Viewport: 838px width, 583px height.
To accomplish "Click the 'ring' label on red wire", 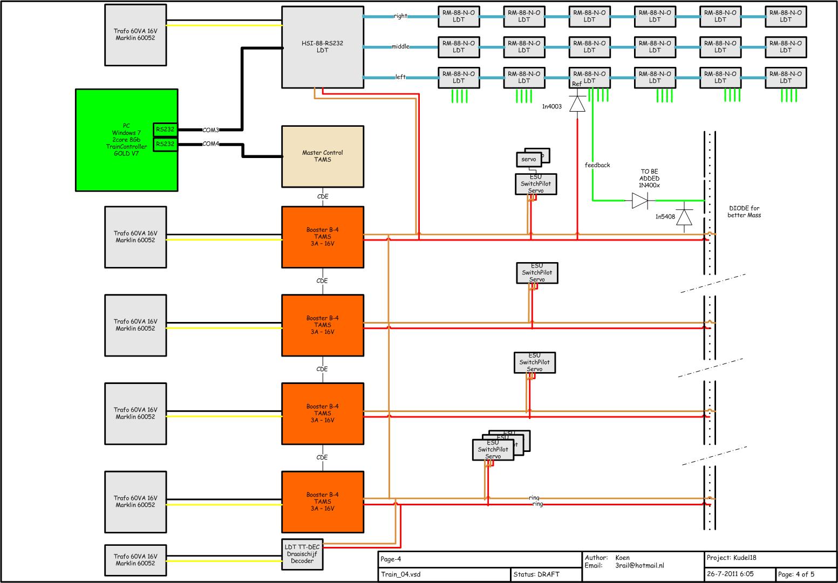I will click(537, 504).
